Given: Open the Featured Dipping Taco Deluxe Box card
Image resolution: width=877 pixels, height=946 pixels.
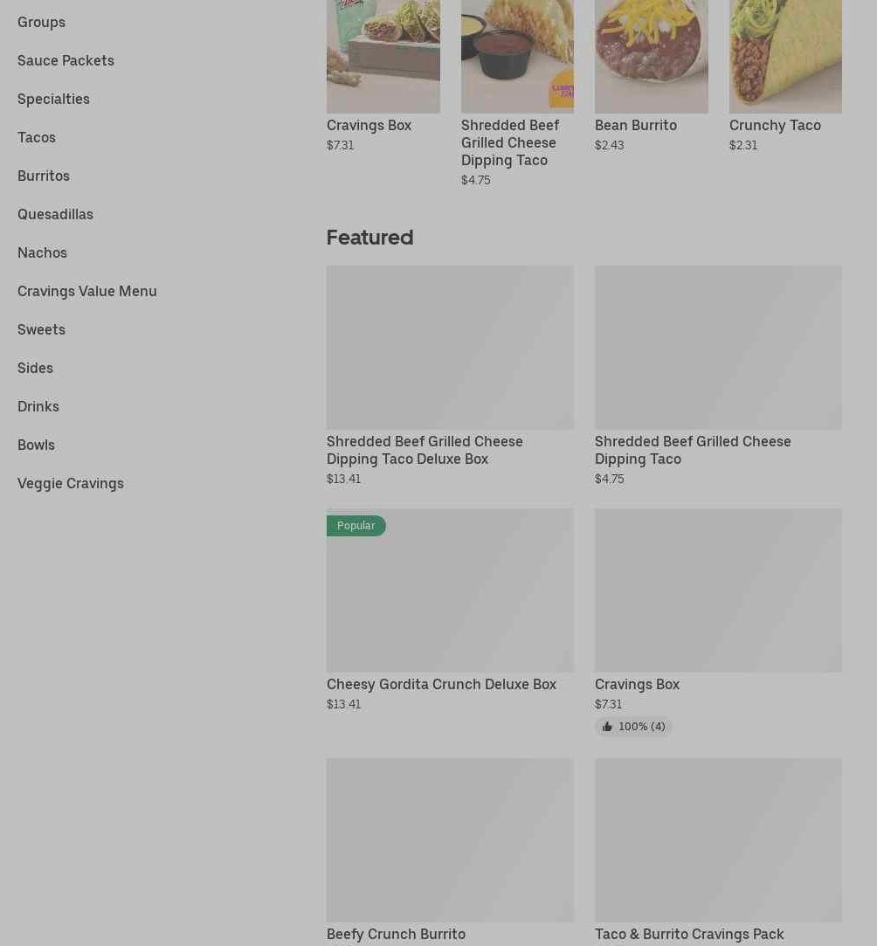Looking at the screenshot, I should click(450, 376).
